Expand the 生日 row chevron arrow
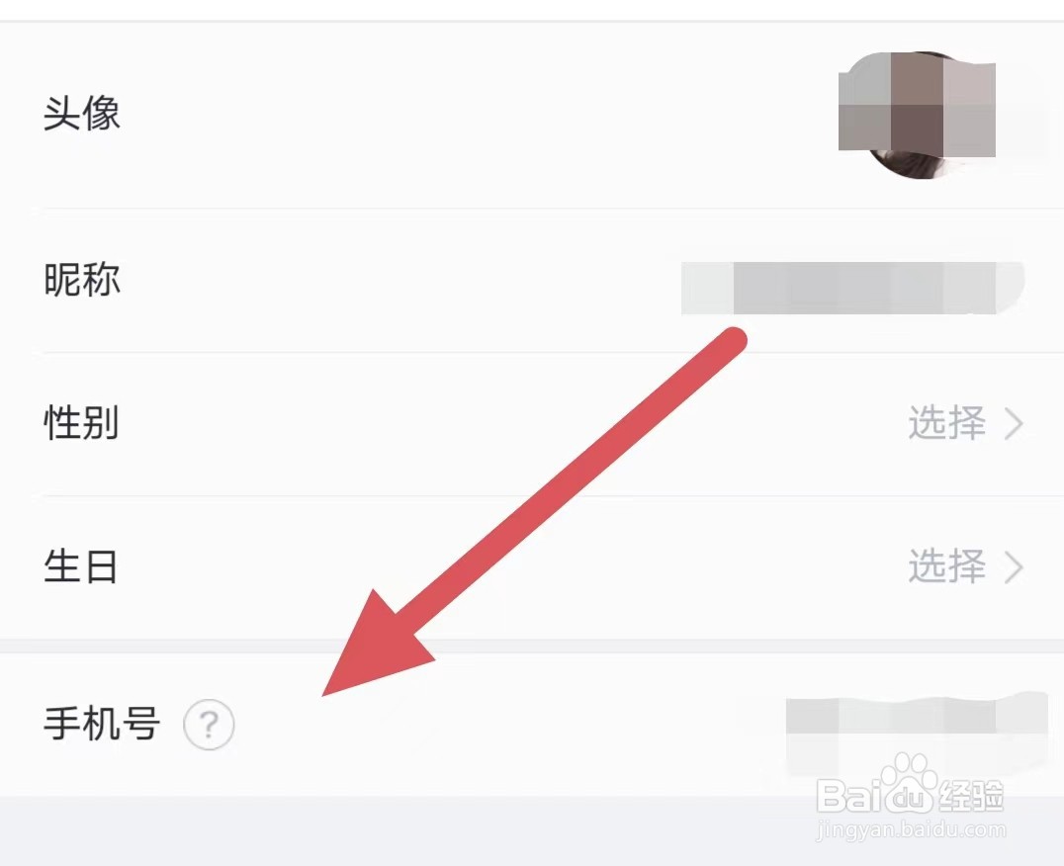Image resolution: width=1064 pixels, height=866 pixels. point(1014,567)
